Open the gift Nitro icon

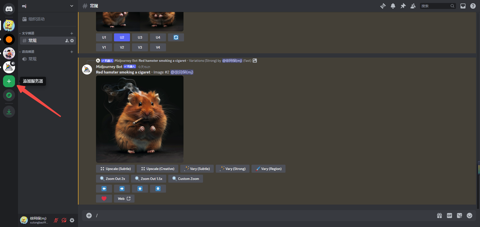click(439, 216)
